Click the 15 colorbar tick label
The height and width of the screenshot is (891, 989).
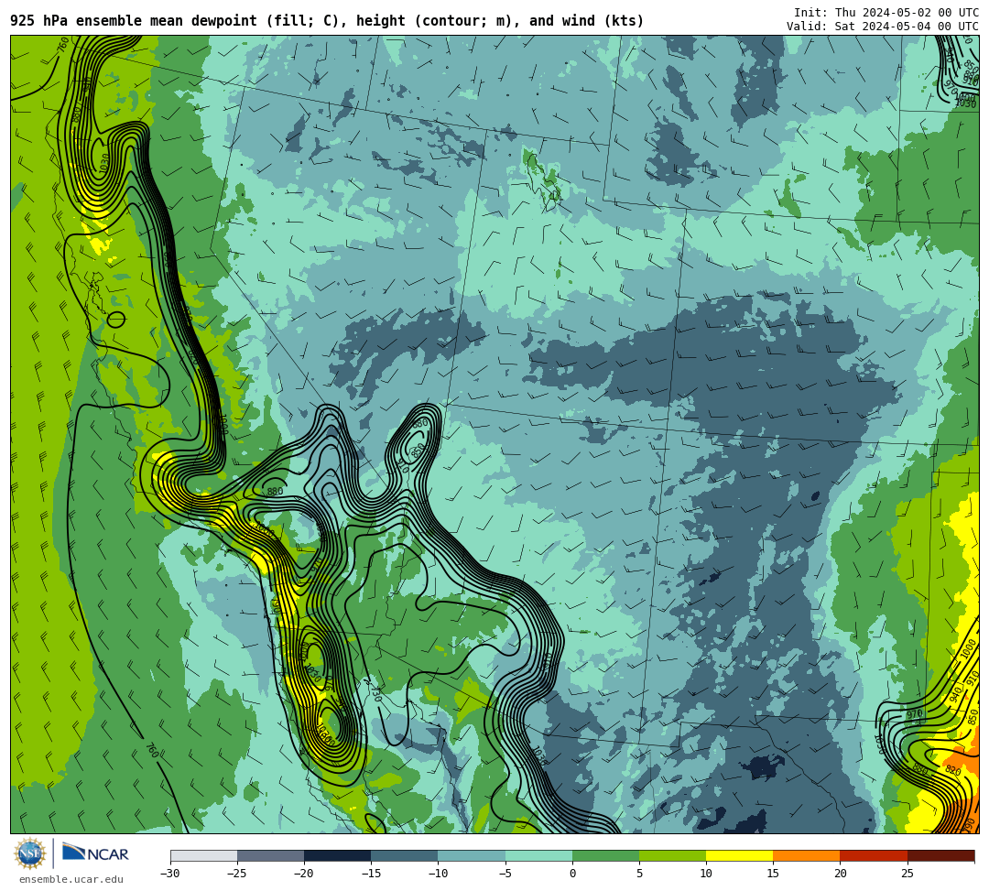pos(773,874)
